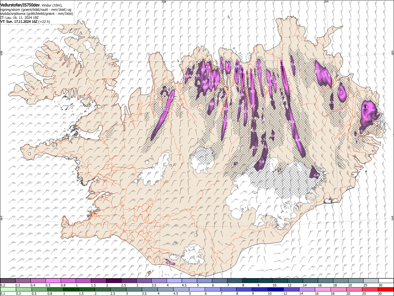Select the periwinkle 6–7 swatch in the lower legend
Image resolution: width=394 pixels, height=296 pixels.
coord(212,289)
